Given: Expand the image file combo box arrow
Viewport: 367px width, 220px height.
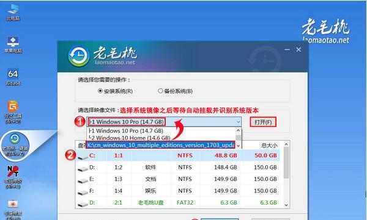Looking at the screenshot, I should (x=238, y=122).
